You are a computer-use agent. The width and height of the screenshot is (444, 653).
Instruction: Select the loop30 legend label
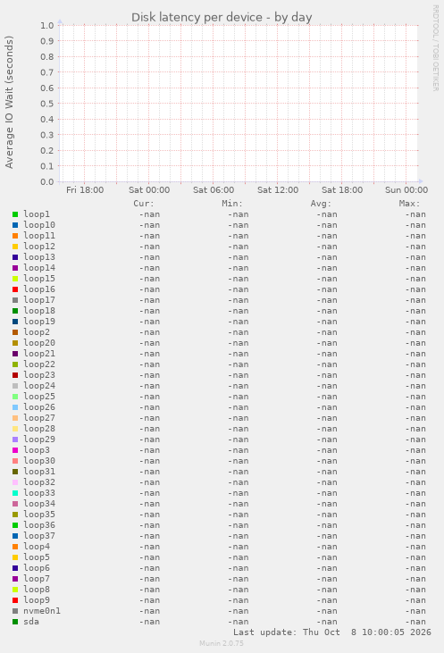click(39, 461)
